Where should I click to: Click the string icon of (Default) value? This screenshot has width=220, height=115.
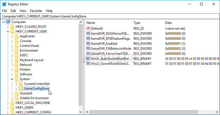click(88, 28)
